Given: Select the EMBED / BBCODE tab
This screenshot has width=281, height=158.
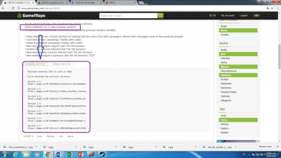Looking at the screenshot, I should [62, 64].
